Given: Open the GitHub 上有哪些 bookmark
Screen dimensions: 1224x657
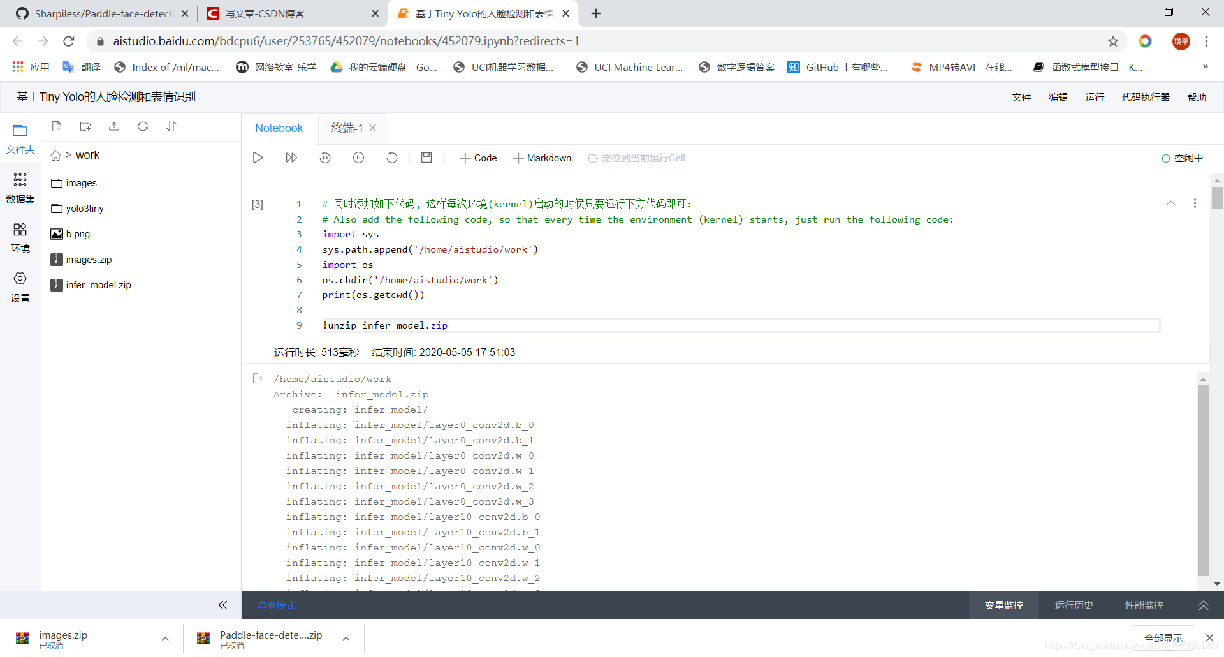Looking at the screenshot, I should 838,67.
